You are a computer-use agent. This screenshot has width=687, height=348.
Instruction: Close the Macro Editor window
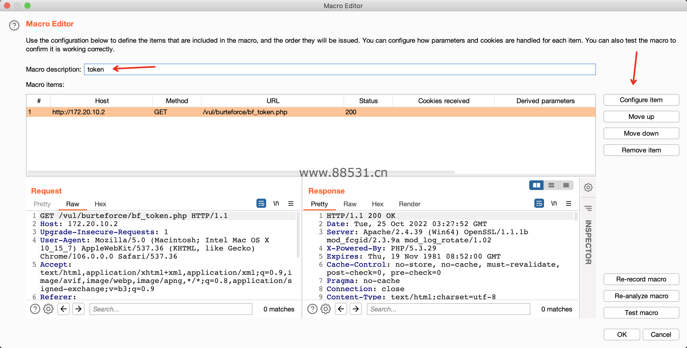pyautogui.click(x=7, y=6)
